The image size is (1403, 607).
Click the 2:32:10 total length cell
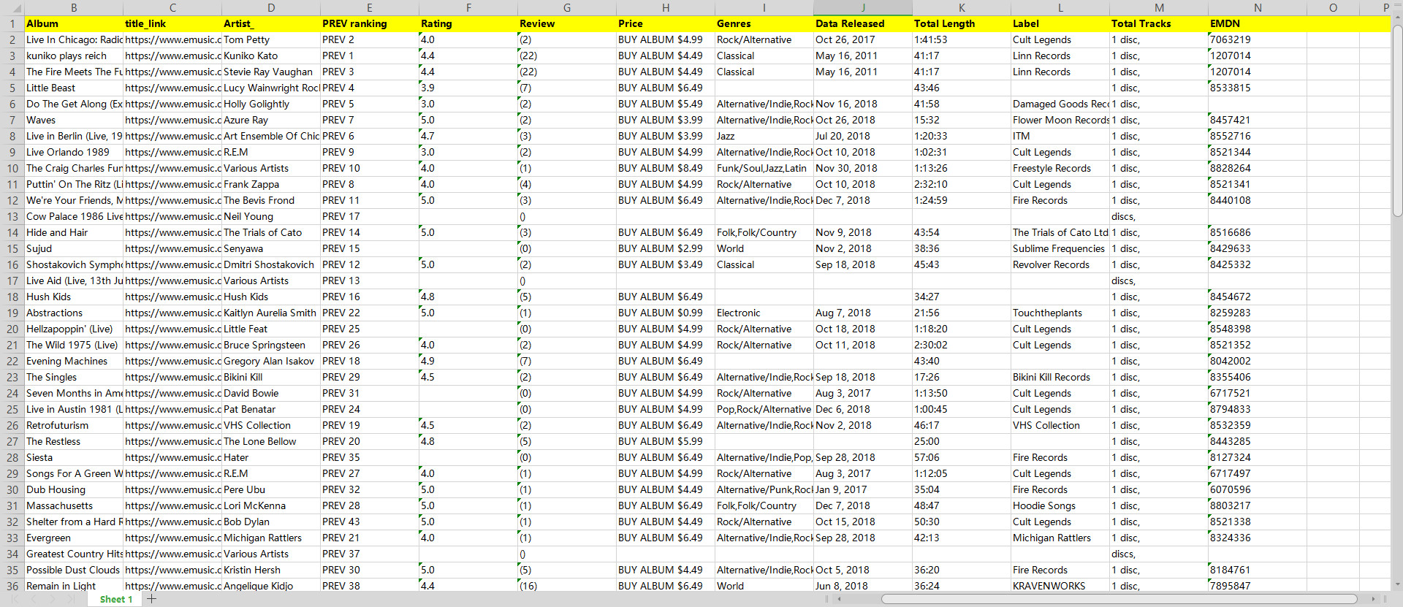click(x=962, y=184)
